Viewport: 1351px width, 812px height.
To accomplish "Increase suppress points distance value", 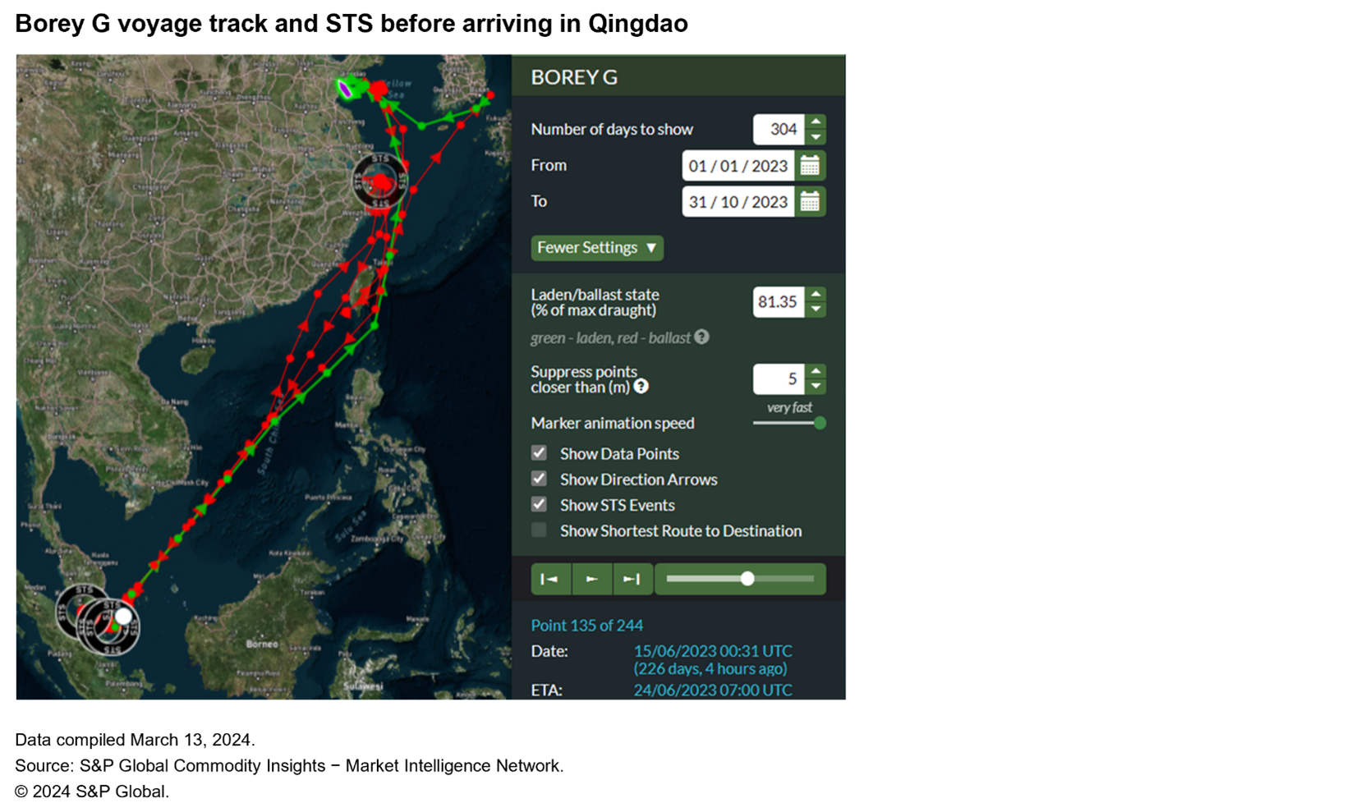I will pyautogui.click(x=816, y=371).
